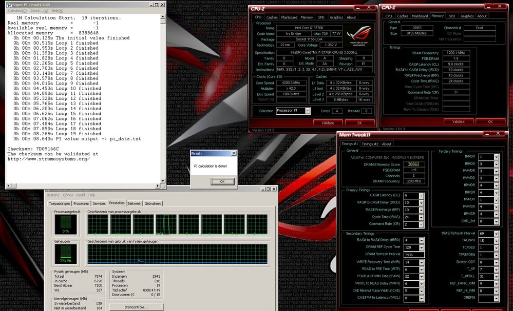Switch to Timings #2 tab in Mem TweakIt

tap(370, 144)
